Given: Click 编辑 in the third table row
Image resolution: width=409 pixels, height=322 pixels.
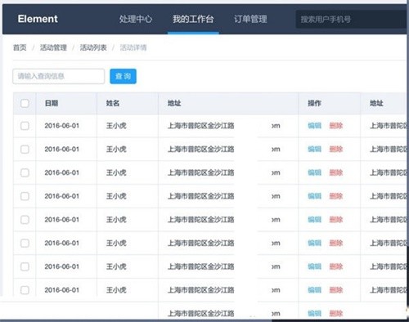Looking at the screenshot, I should (x=315, y=172).
